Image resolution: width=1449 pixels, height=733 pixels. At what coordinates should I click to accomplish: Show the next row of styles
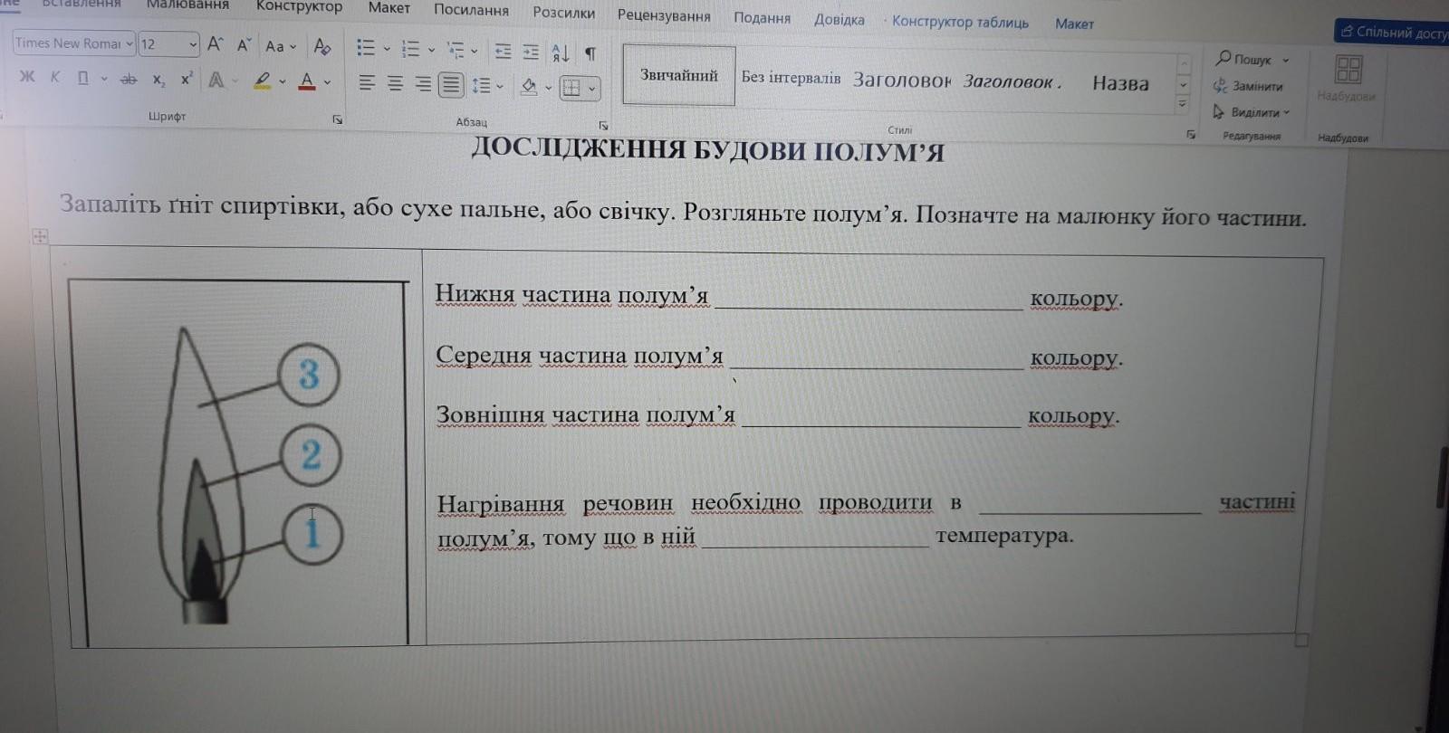coord(1182,84)
